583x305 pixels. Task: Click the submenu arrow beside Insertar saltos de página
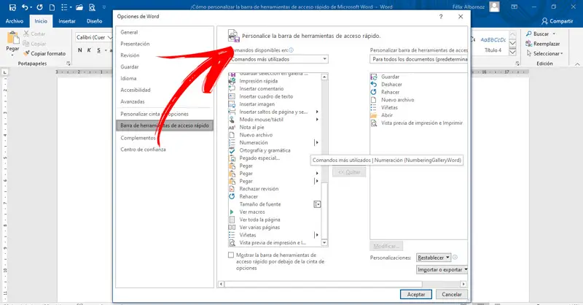[317, 112]
